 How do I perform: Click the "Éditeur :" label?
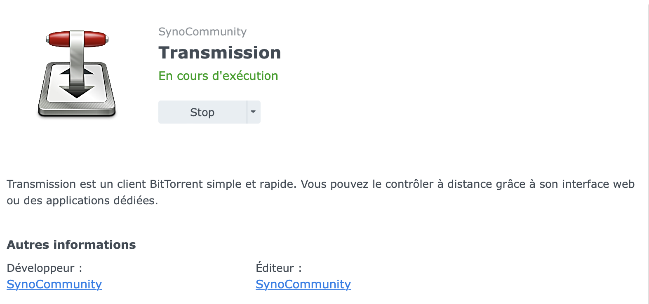tap(279, 268)
